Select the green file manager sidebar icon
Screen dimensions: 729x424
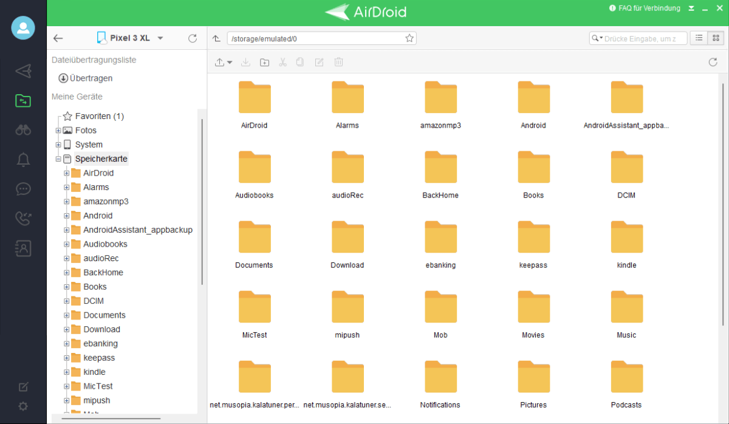point(23,101)
